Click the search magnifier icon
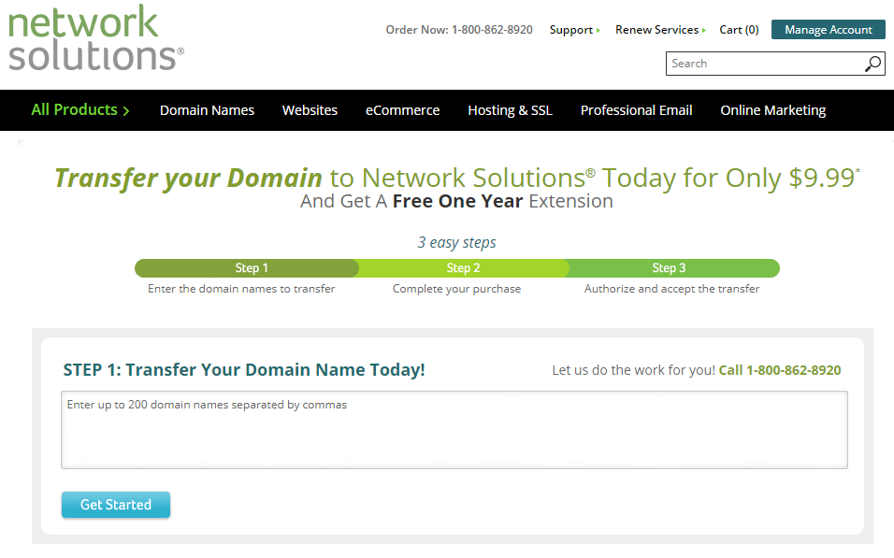The width and height of the screenshot is (894, 558). click(872, 64)
